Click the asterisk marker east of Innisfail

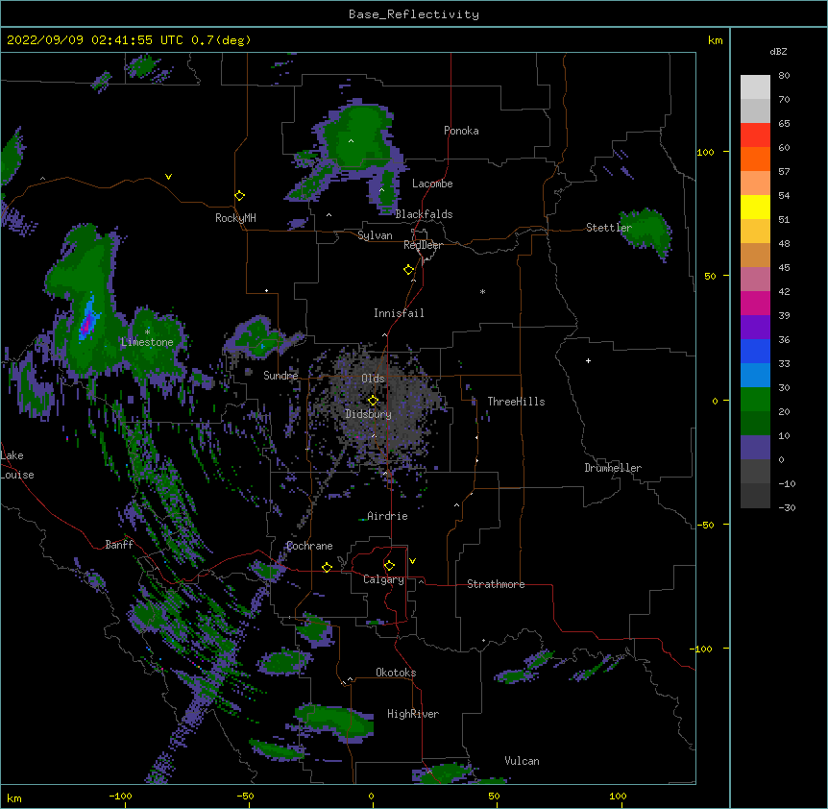[482, 292]
